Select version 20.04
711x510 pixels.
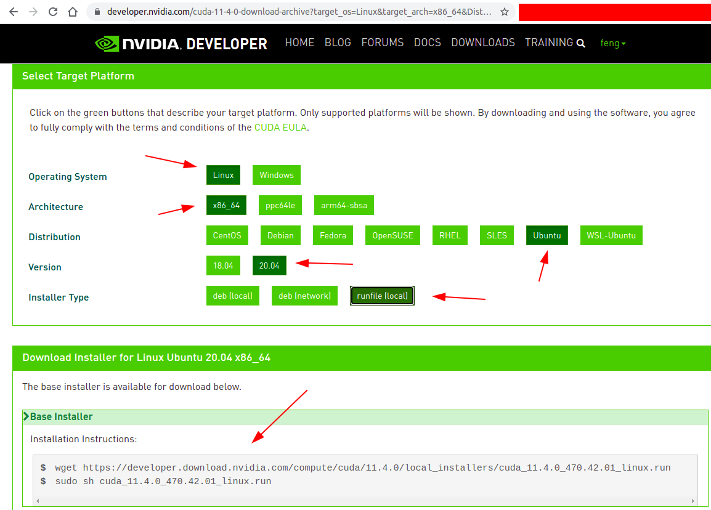point(269,265)
